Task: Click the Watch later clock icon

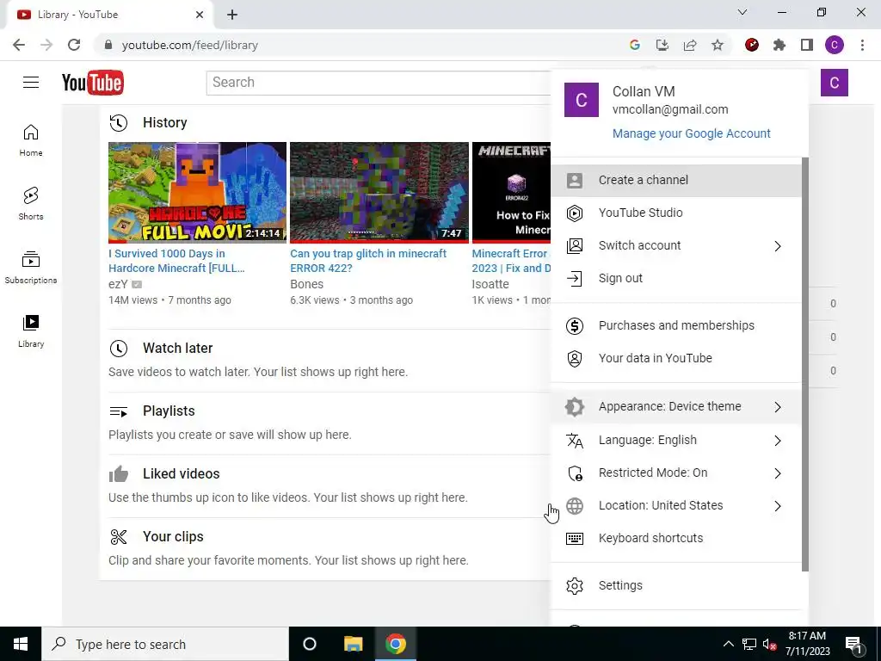Action: coord(119,349)
